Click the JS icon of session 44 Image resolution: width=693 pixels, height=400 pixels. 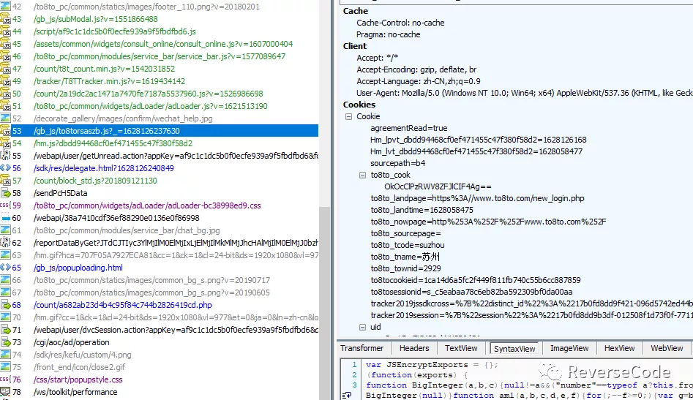5,31
